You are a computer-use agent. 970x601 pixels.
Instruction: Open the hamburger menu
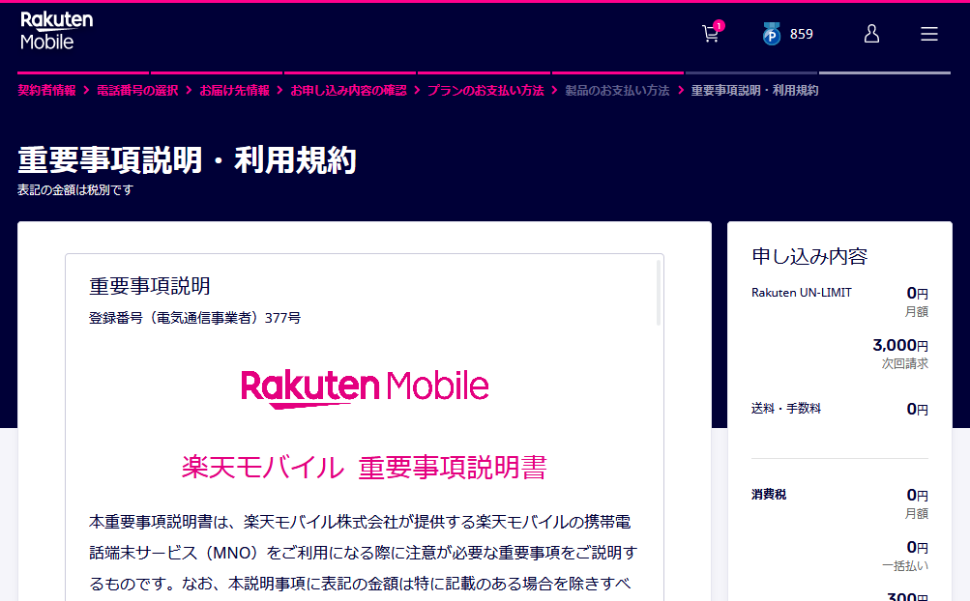pyautogui.click(x=928, y=34)
